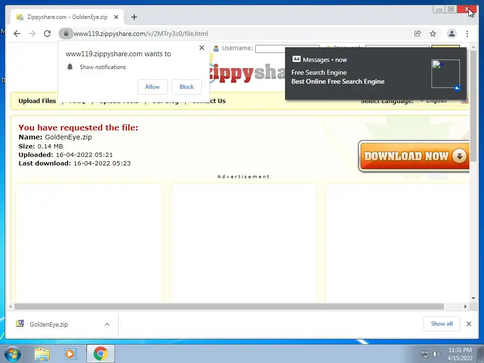
Task: Click the horizontal scrollbar thumb
Action: tap(229, 306)
